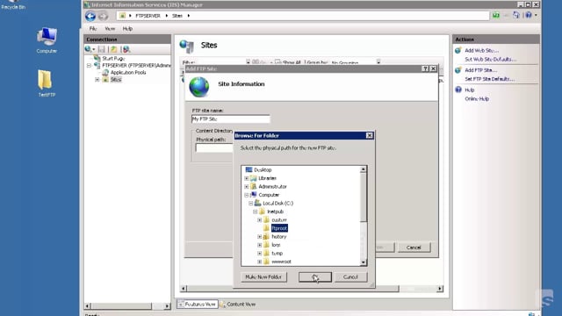The height and width of the screenshot is (316, 562).
Task: Select the inetpub folder
Action: click(x=275, y=212)
